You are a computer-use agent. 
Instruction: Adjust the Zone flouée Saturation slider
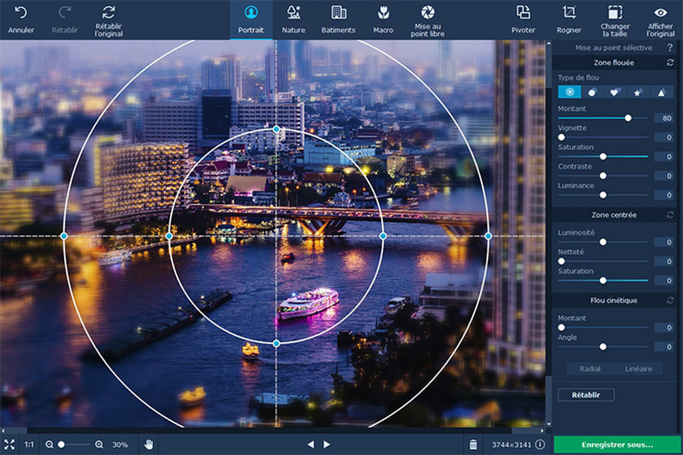pos(603,157)
